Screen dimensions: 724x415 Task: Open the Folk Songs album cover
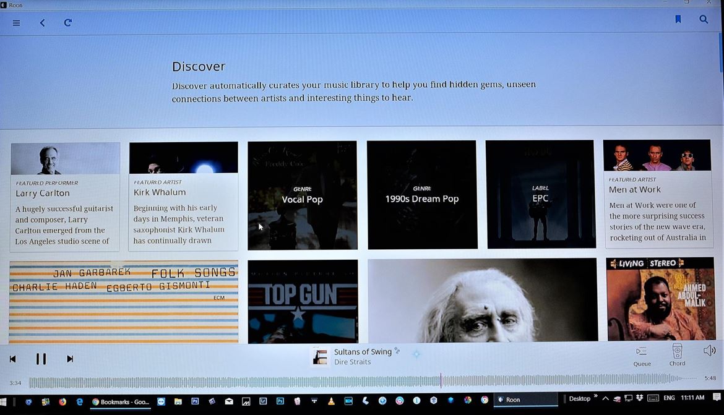tap(124, 302)
